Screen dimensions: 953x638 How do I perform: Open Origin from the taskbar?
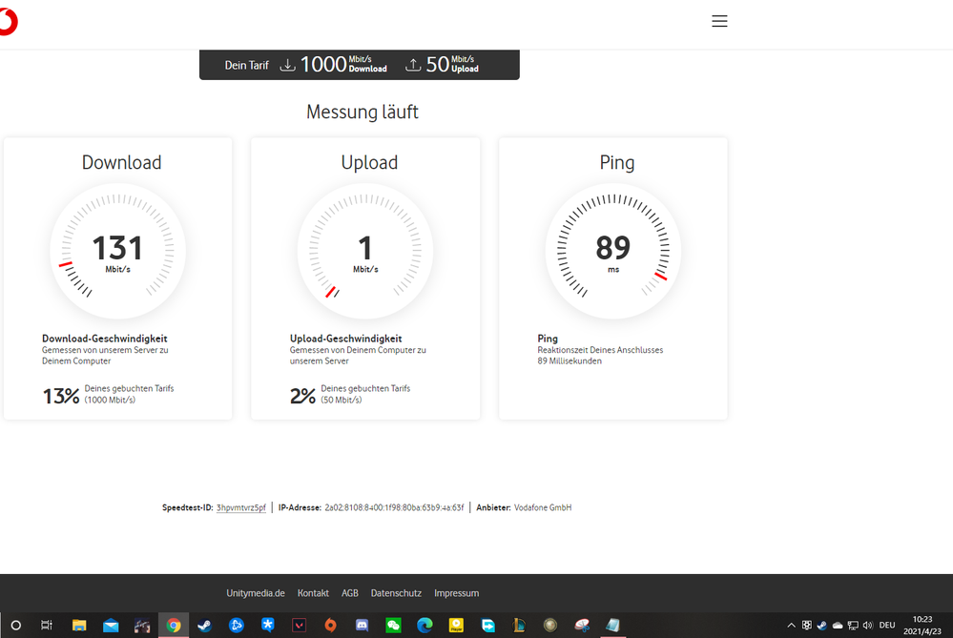click(331, 626)
